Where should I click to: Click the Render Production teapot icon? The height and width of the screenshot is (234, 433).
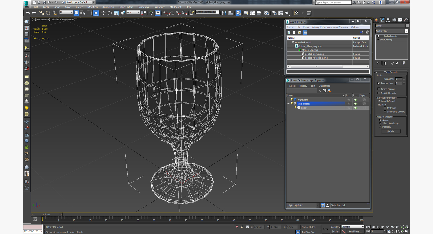coord(287,13)
